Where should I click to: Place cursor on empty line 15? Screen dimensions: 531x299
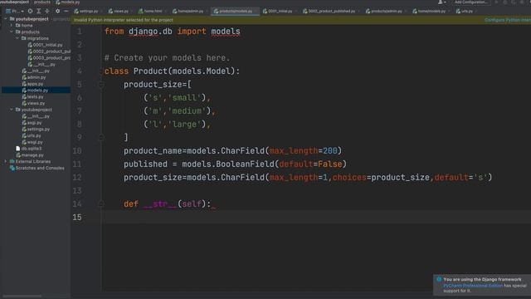click(x=316, y=217)
